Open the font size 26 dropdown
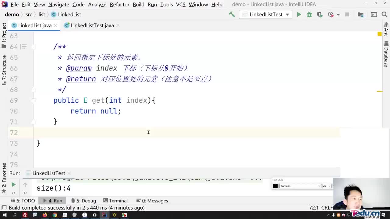This screenshot has height=219, width=390. (x=327, y=186)
